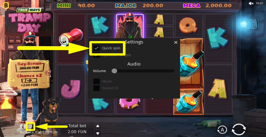Unmute sound via the speaker icon
266x137 pixels.
click(x=251, y=3)
